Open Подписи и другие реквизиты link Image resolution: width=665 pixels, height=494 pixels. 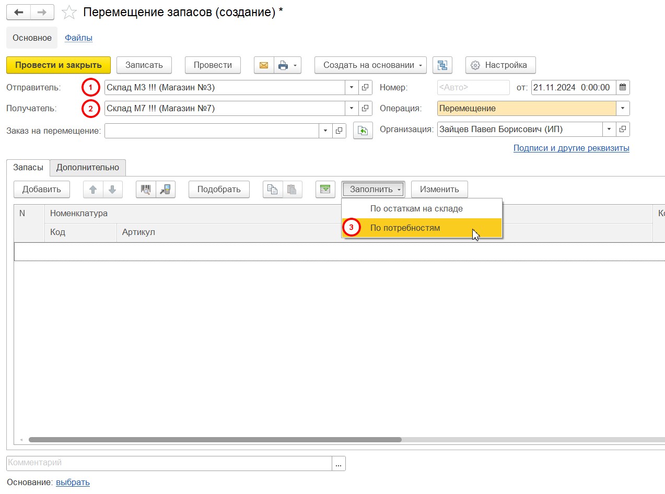click(x=571, y=148)
